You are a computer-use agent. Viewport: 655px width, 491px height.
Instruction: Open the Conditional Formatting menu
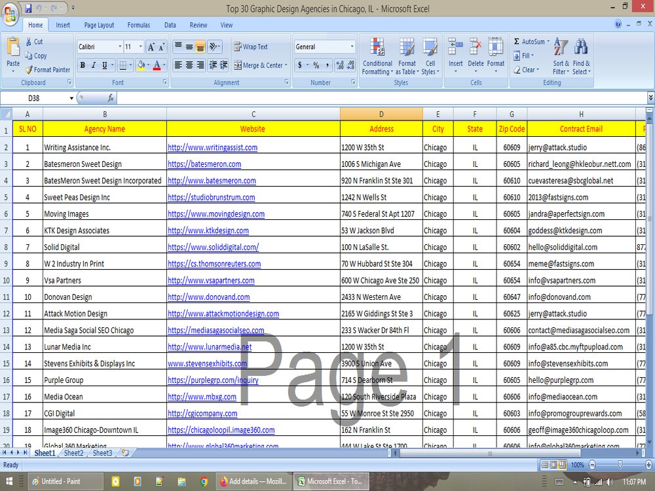point(377,56)
